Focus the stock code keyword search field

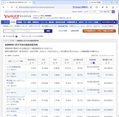[24, 31]
